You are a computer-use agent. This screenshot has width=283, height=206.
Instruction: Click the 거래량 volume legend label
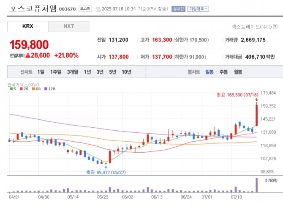coord(272,180)
